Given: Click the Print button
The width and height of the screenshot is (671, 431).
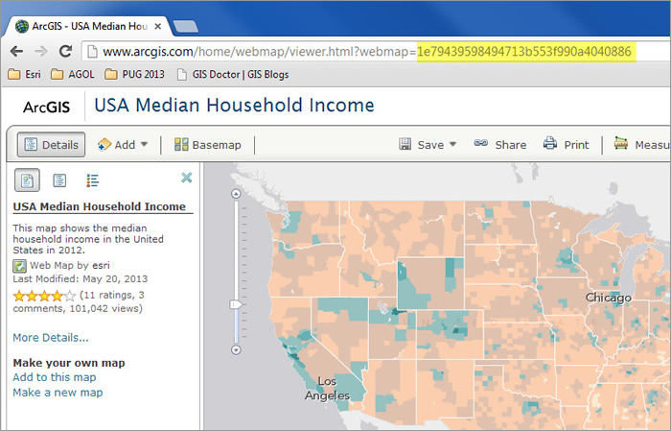Looking at the screenshot, I should click(x=566, y=145).
